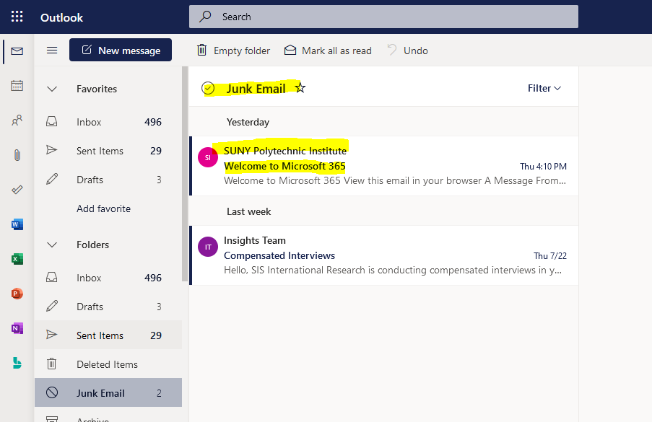The width and height of the screenshot is (652, 422).
Task: Open Sent Items under Folders
Action: tap(108, 335)
